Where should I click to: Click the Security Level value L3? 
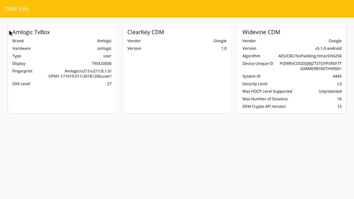pyautogui.click(x=339, y=84)
